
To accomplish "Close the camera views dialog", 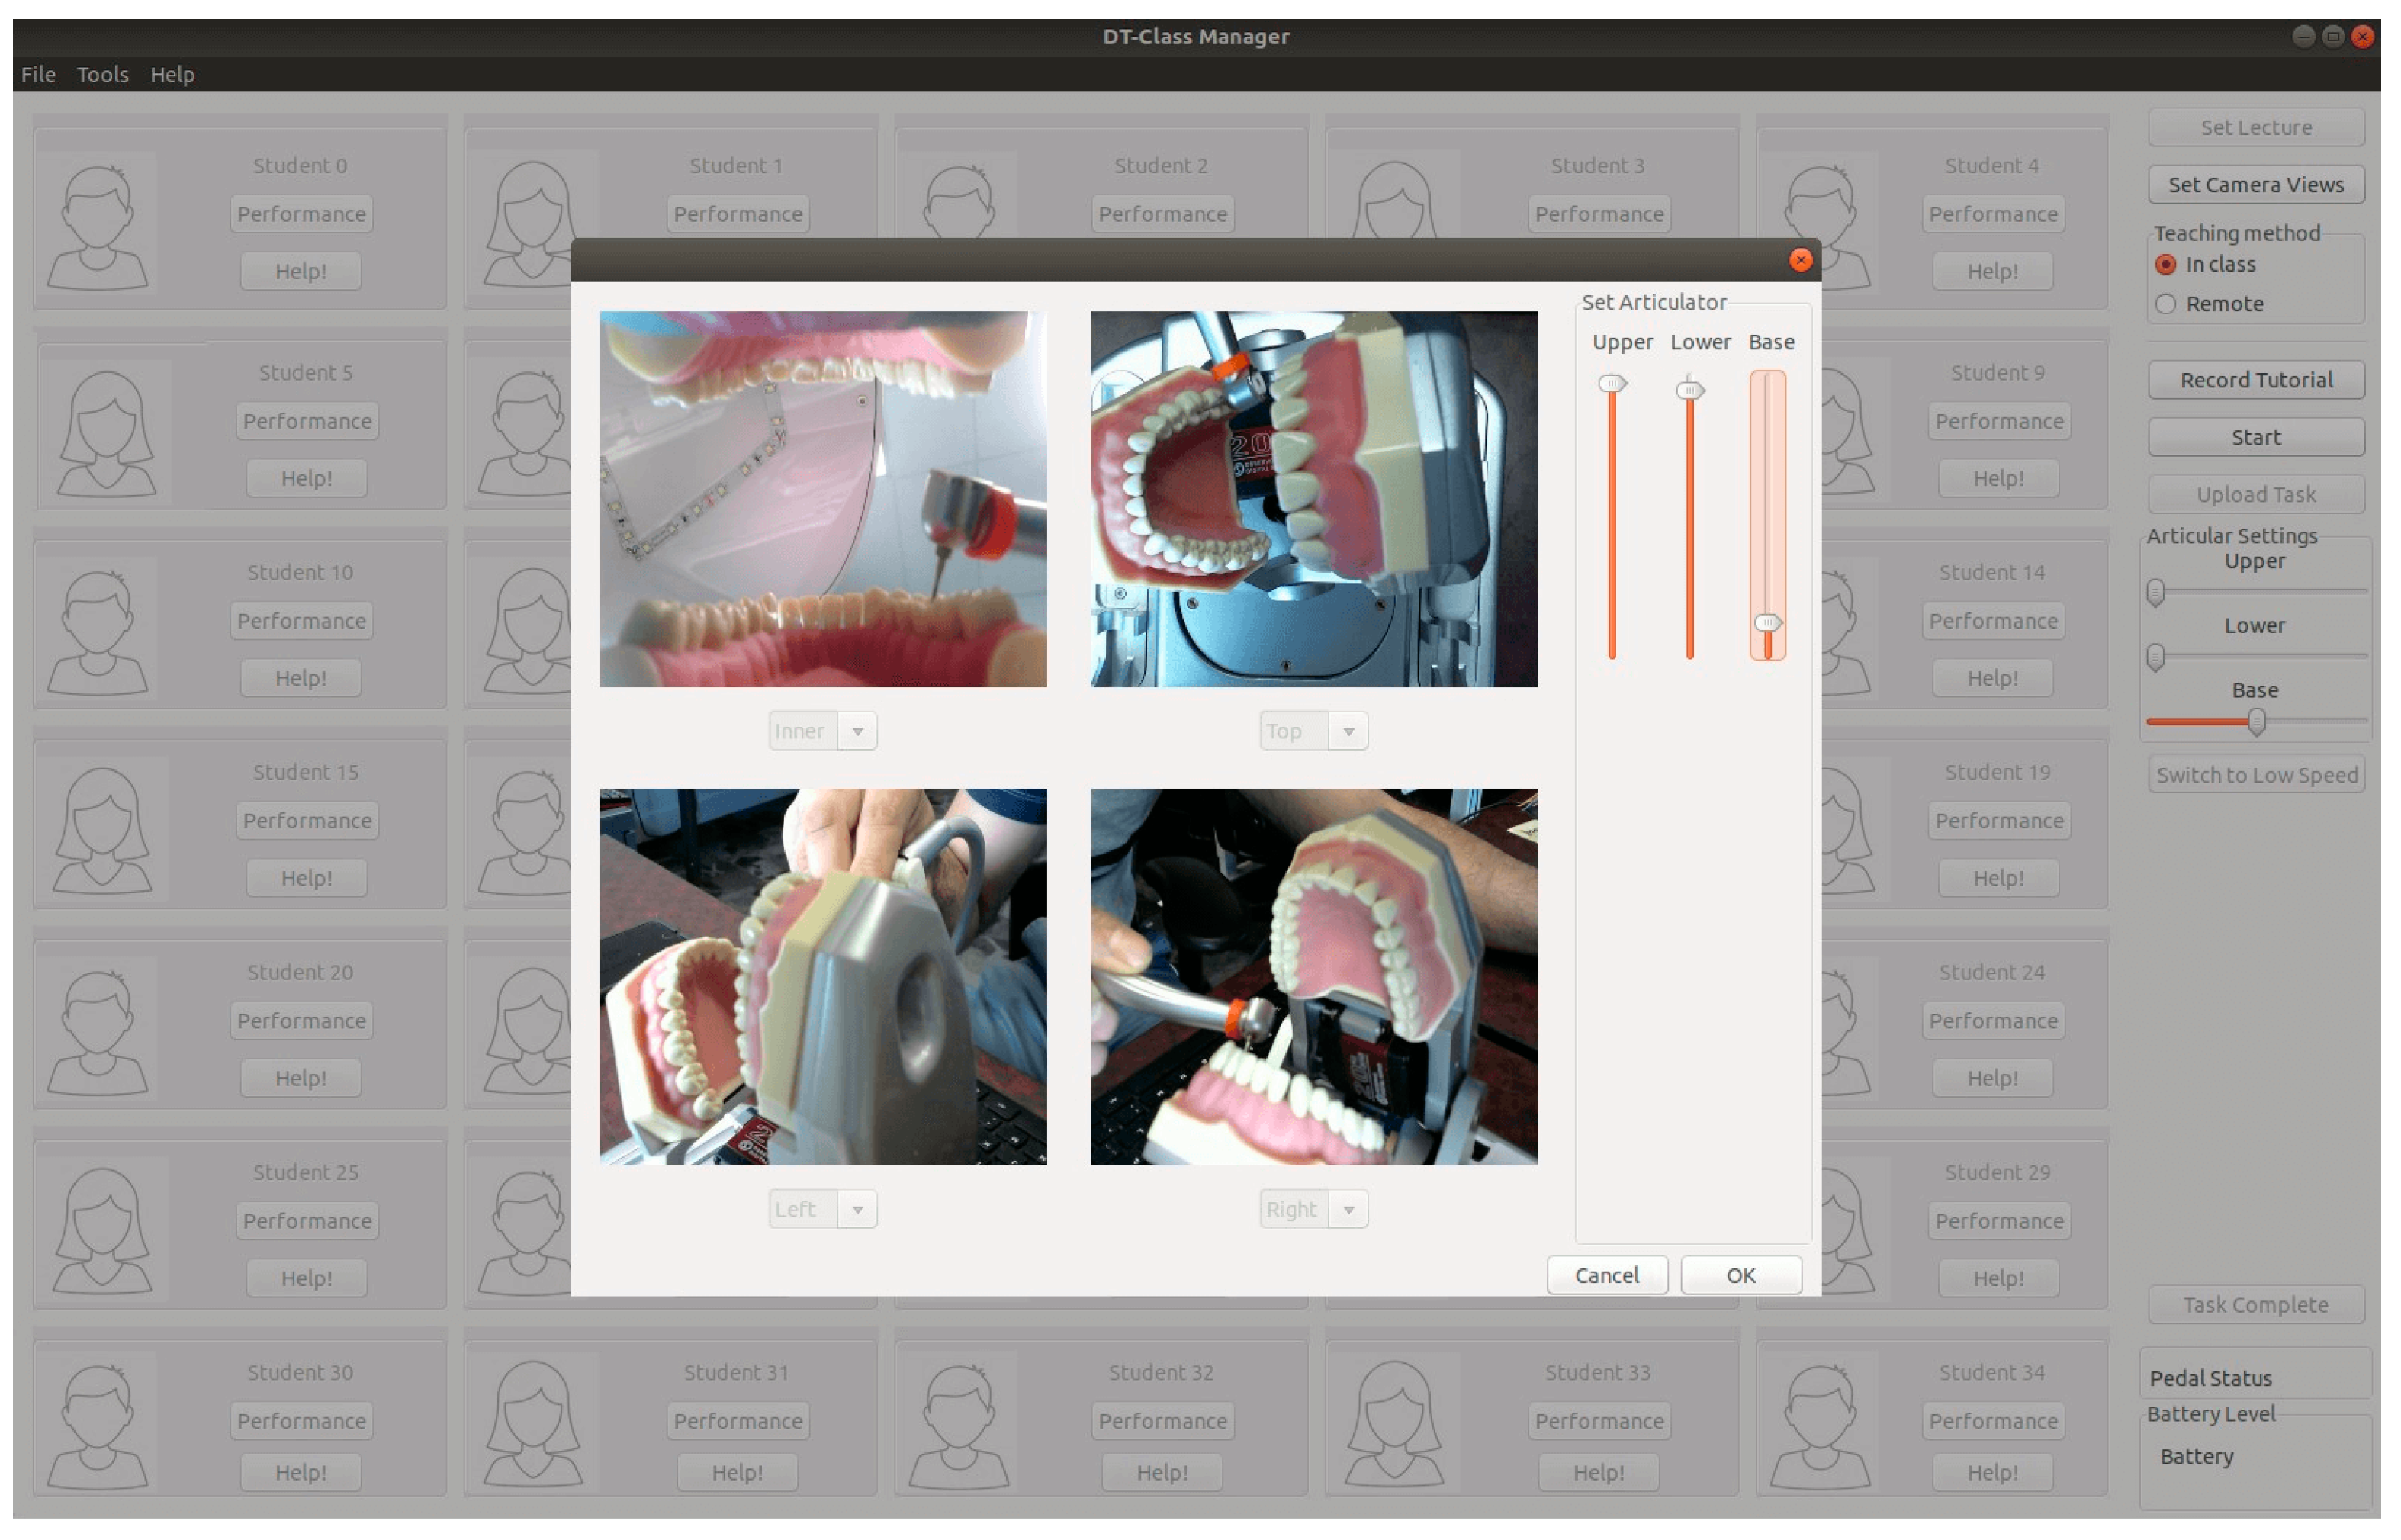I will tap(1802, 260).
